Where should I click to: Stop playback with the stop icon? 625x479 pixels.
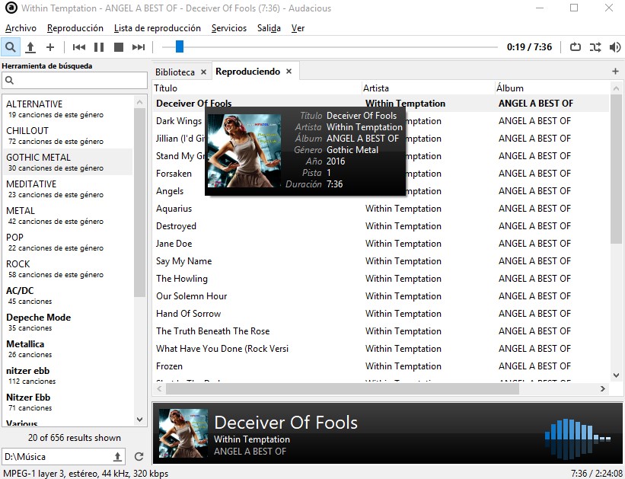click(119, 46)
